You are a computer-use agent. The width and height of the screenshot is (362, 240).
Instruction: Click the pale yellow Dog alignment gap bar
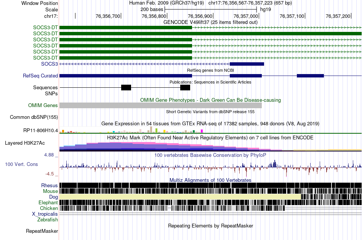(x=180, y=197)
